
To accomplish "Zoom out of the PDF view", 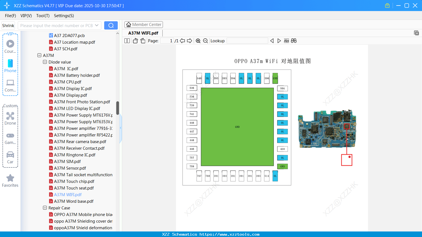I will click(205, 41).
